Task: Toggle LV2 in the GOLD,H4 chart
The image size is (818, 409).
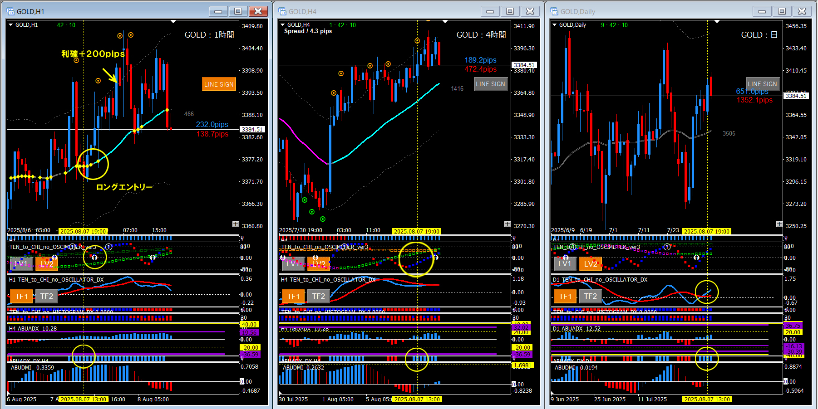Action: 319,263
